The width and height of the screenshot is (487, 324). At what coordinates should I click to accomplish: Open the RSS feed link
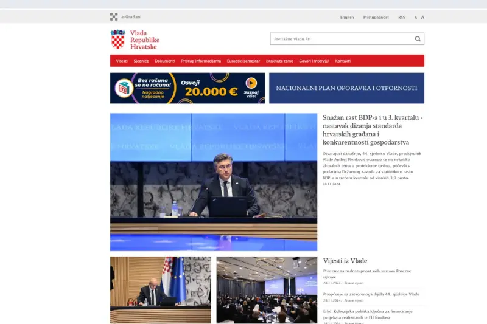402,18
